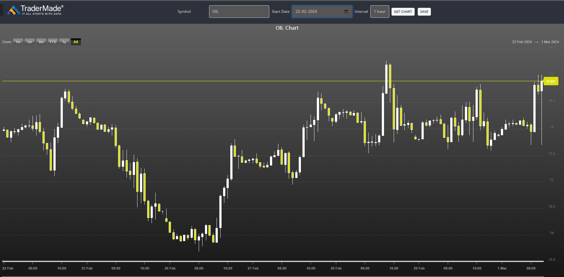Image resolution: width=564 pixels, height=277 pixels.
Task: Click the yellow 78.907 current price label
Action: click(551, 81)
